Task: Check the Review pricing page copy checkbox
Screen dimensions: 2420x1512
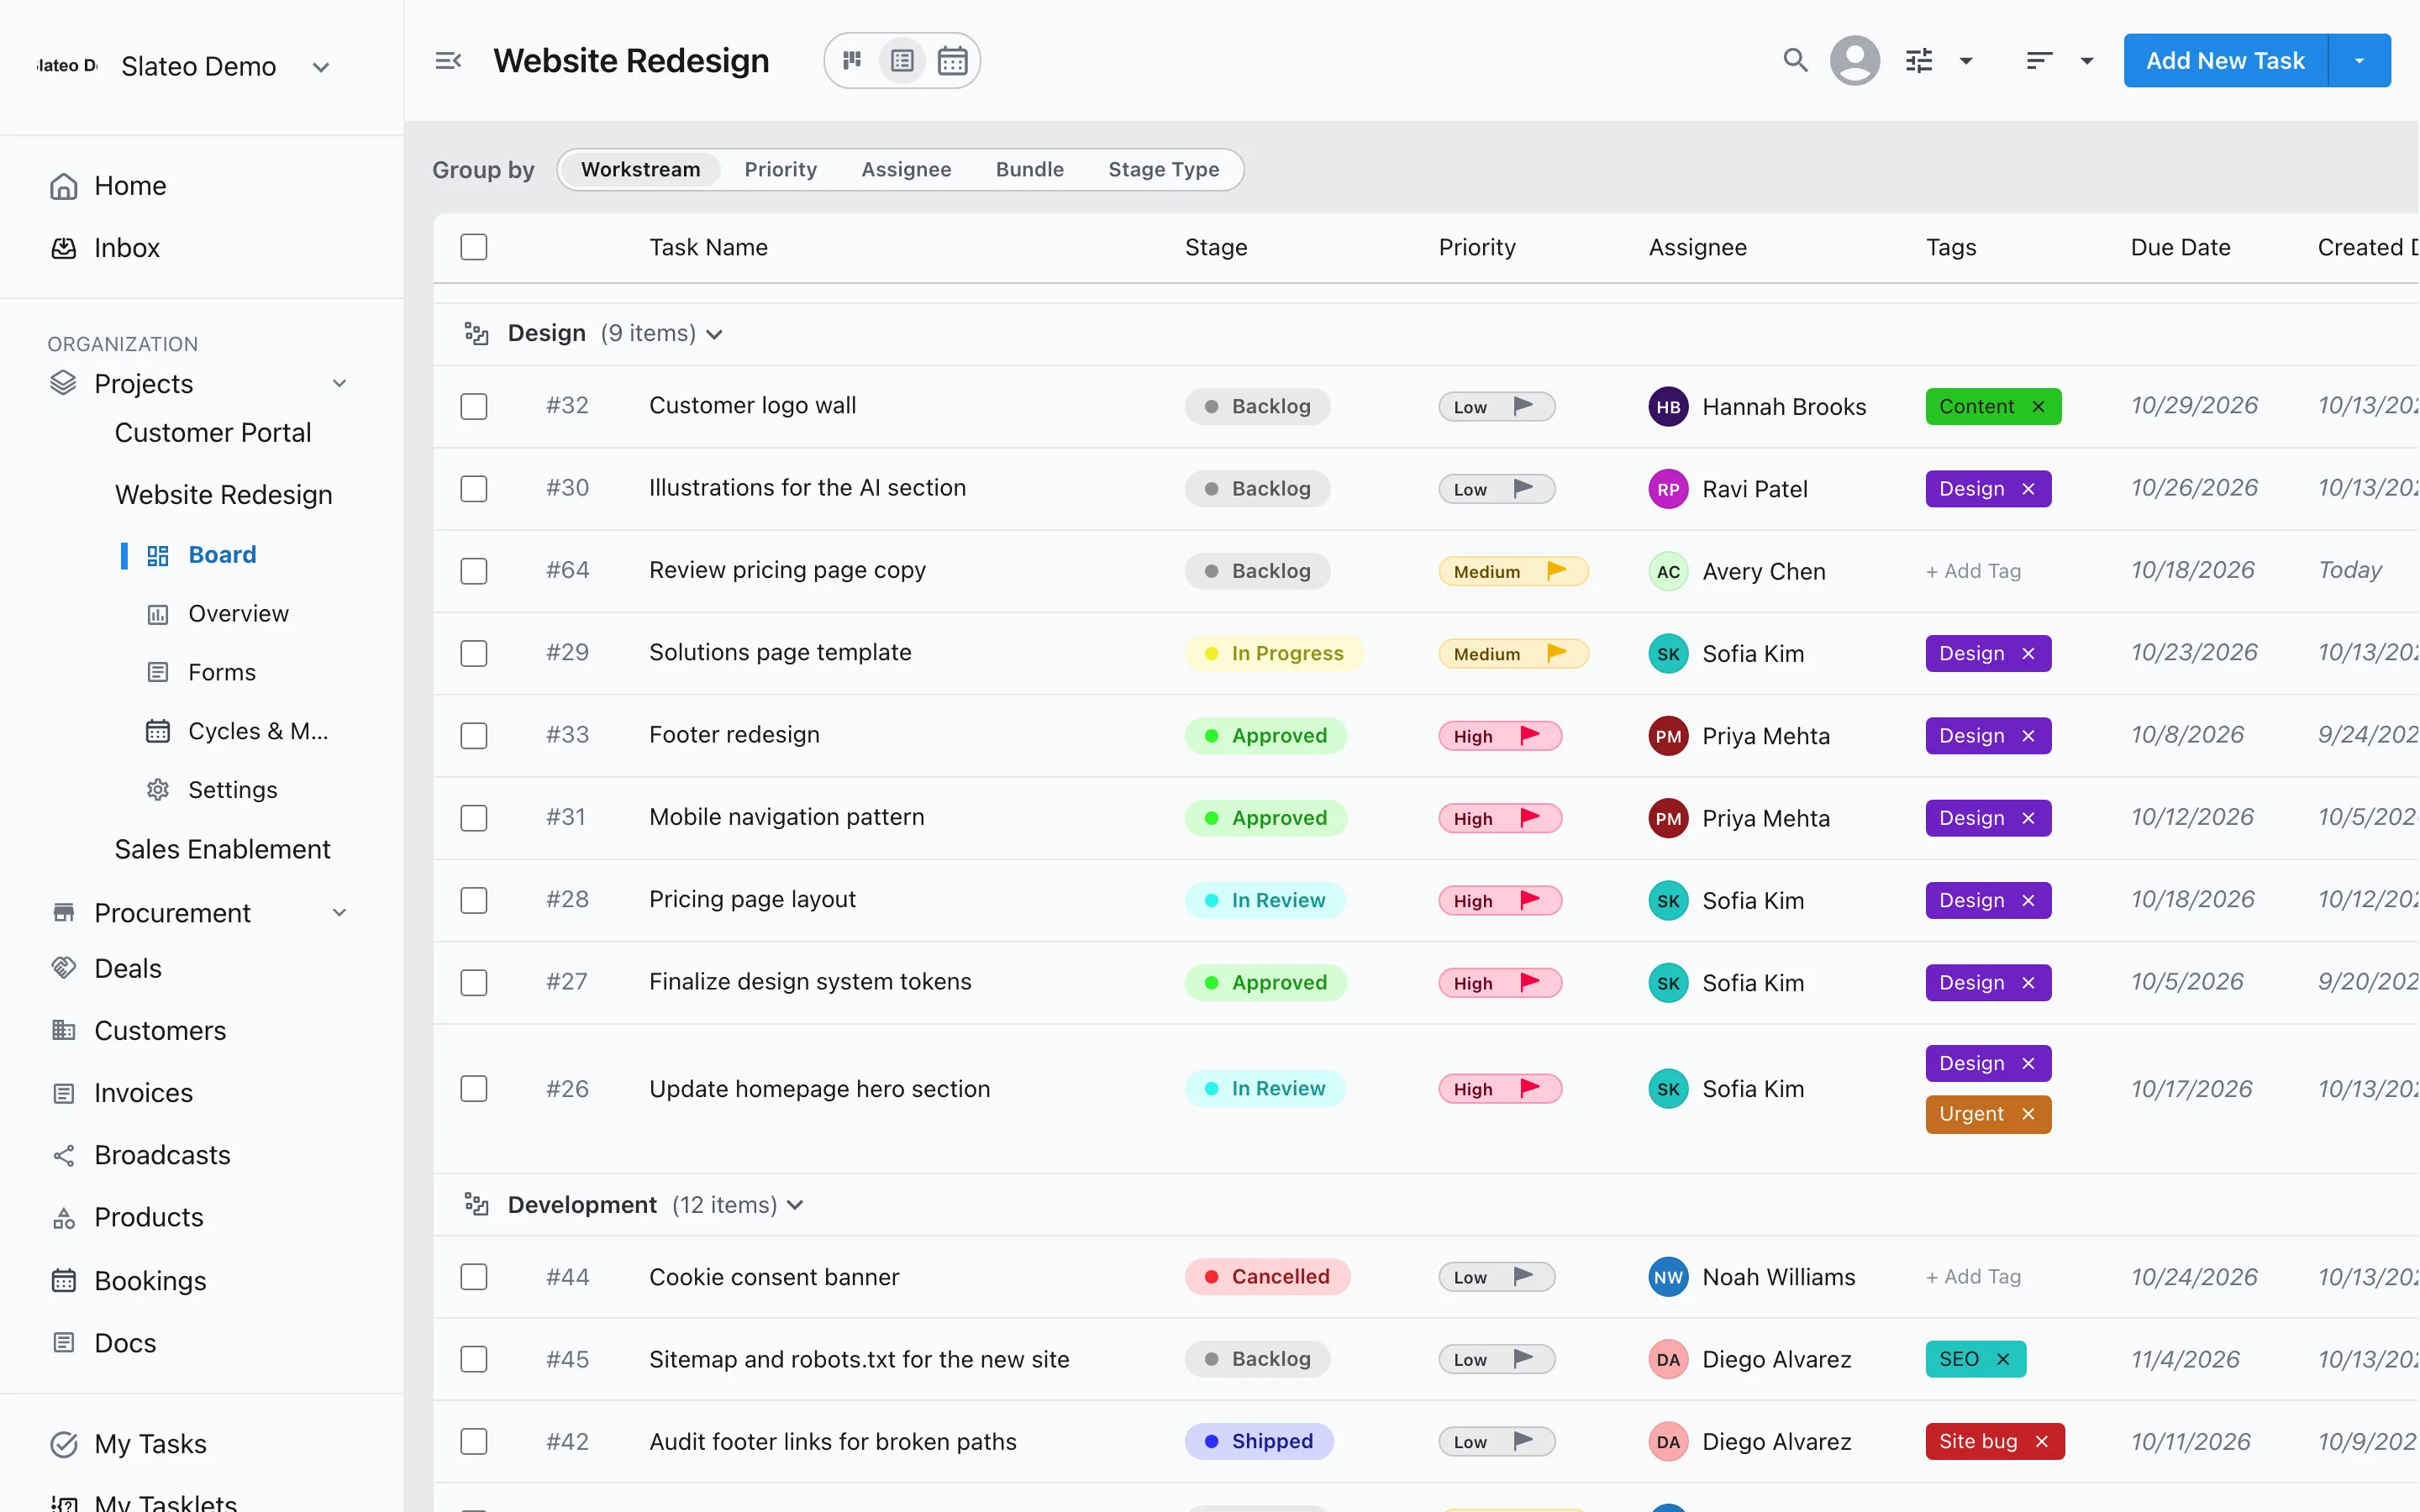Action: [474, 571]
